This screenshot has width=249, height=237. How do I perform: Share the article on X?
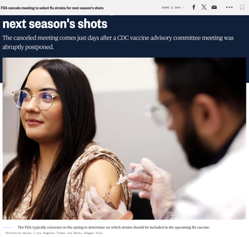tap(204, 7)
